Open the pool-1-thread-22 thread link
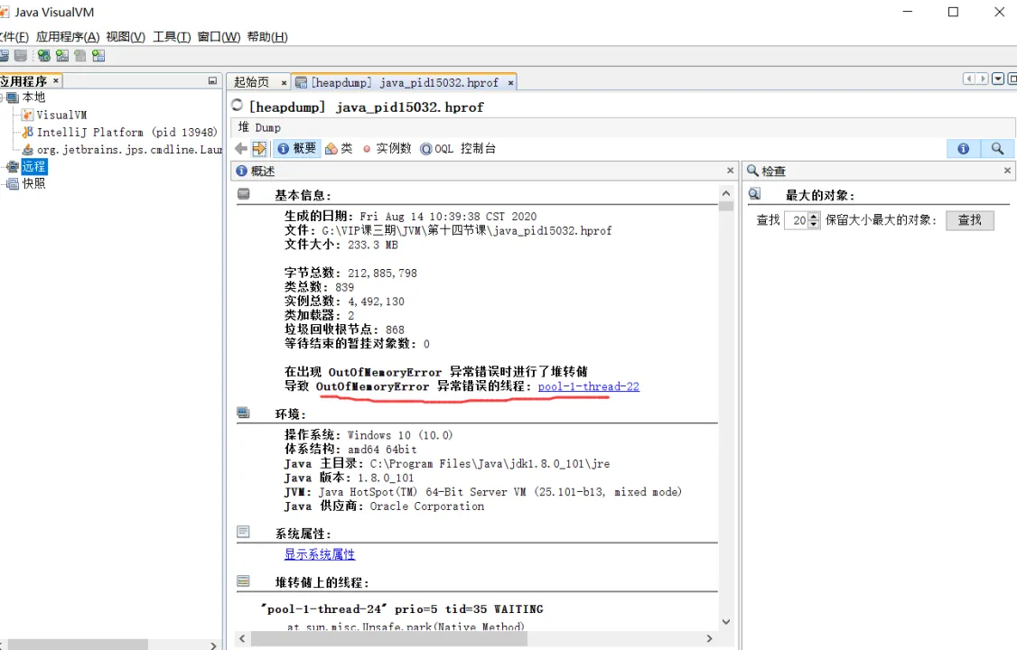1017x650 pixels. pos(588,386)
